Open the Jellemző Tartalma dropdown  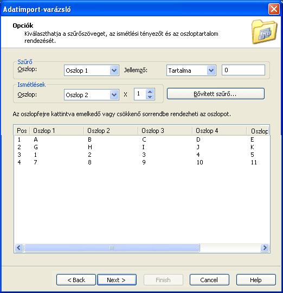click(191, 70)
